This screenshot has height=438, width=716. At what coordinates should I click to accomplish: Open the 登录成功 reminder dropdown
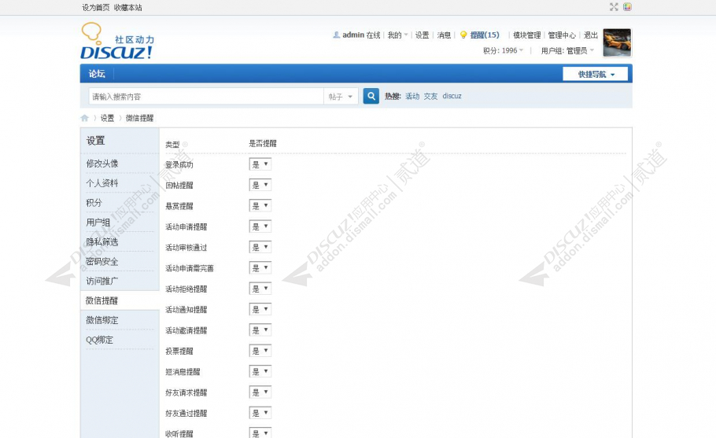point(260,164)
